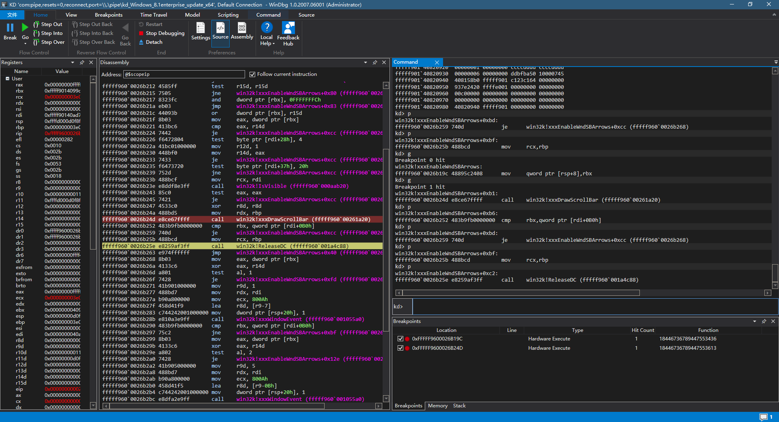This screenshot has width=779, height=422.
Task: Select the xxxDrawScrollBar breakpoint line
Action: tap(242, 220)
